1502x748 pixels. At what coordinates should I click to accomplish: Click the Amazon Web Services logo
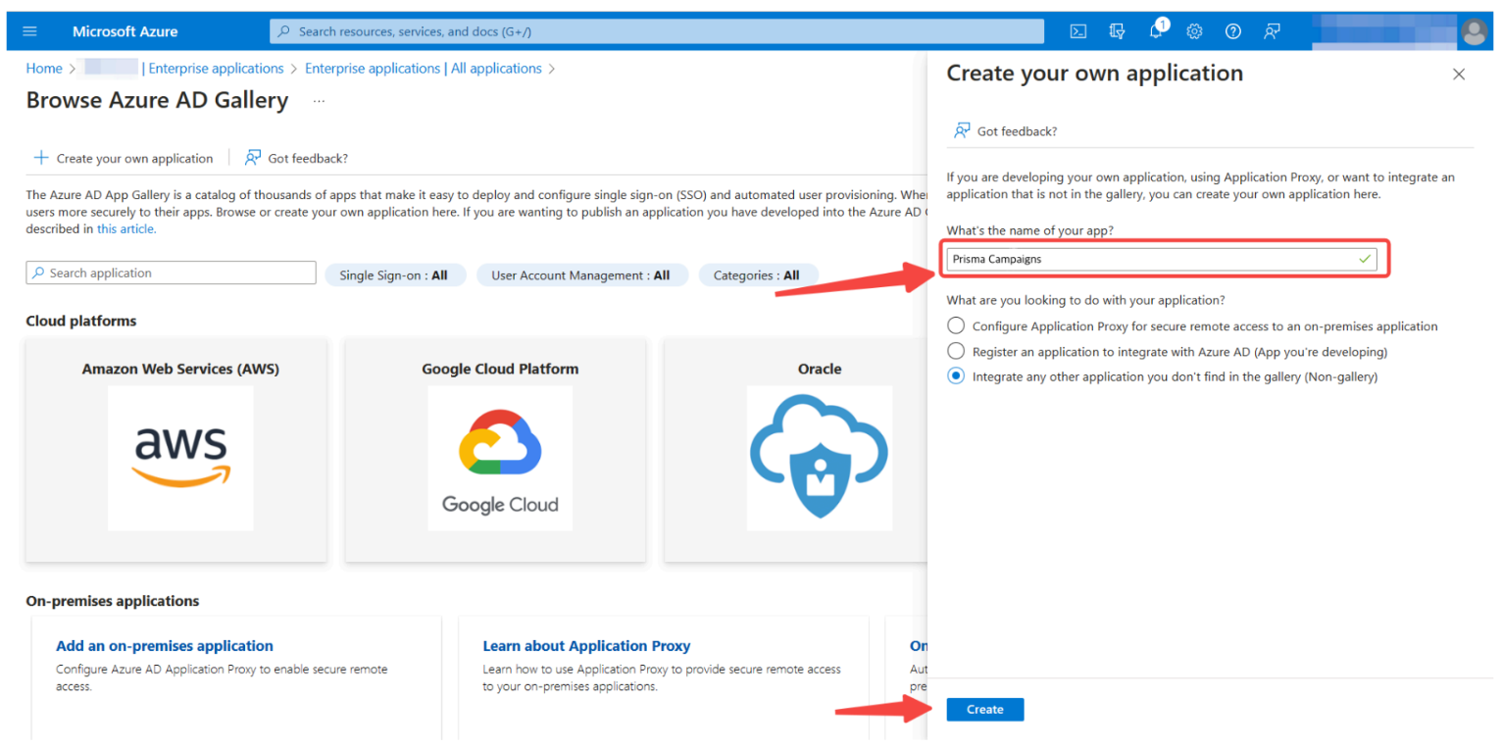coord(180,457)
